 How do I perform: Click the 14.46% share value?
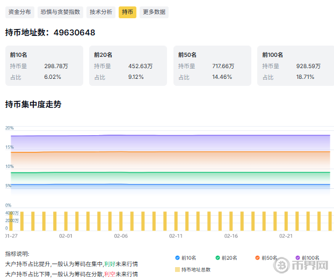tap(222, 77)
